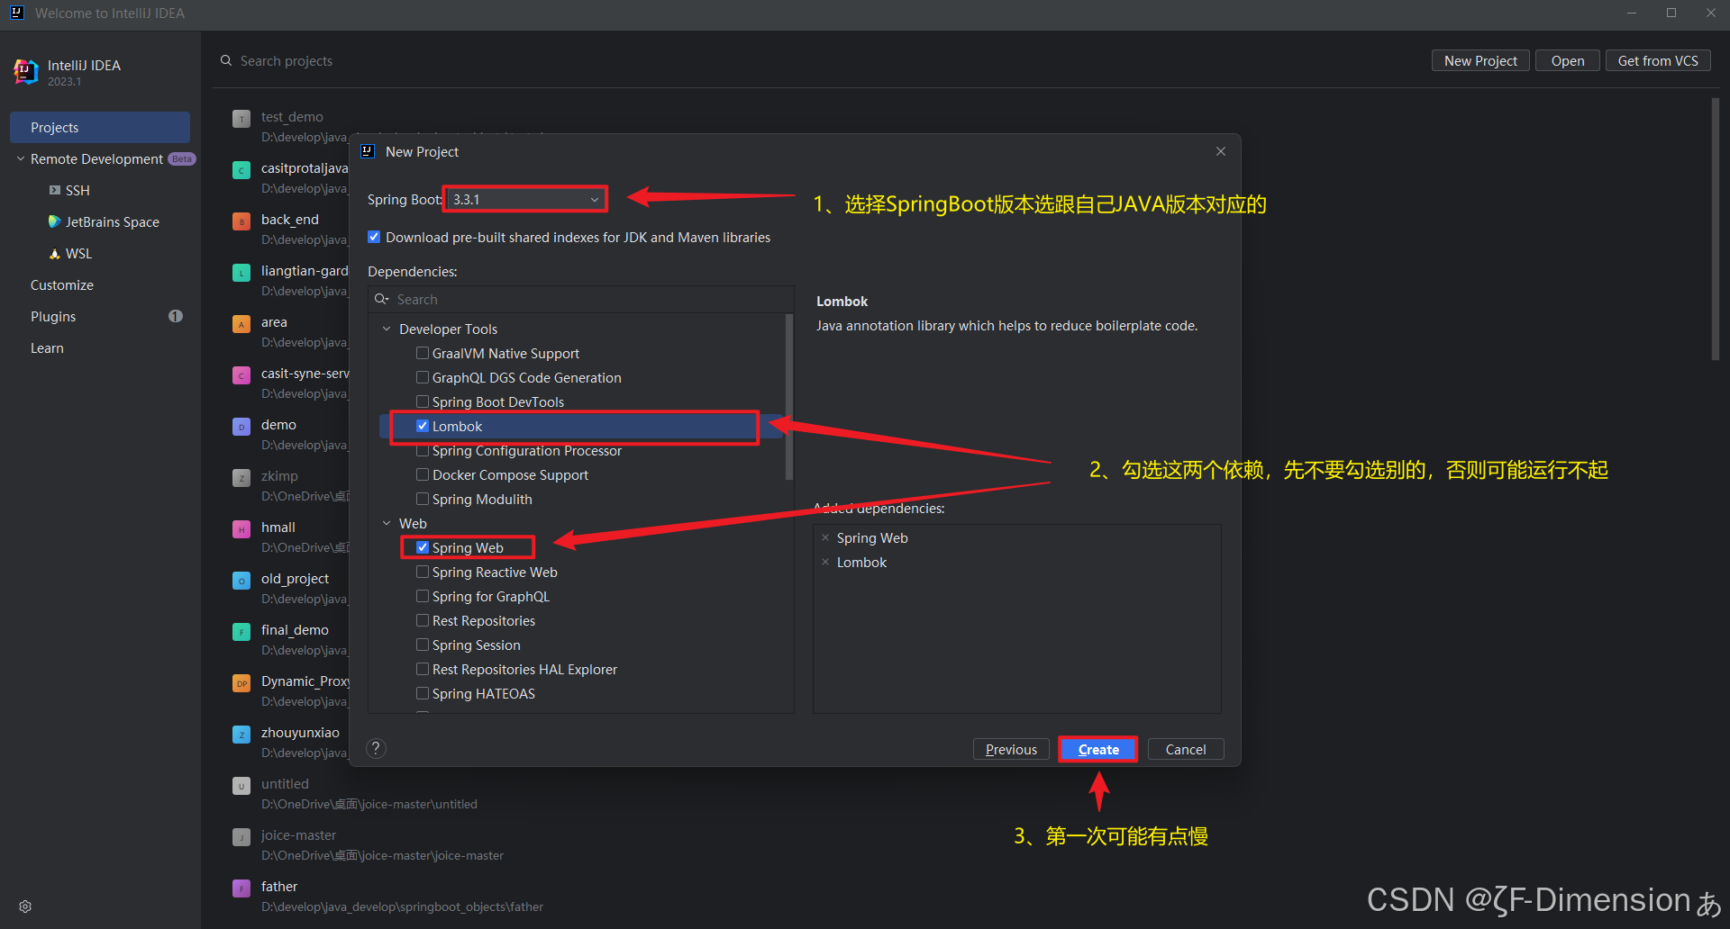This screenshot has width=1730, height=929.
Task: Click the father project icon
Action: coord(241,888)
